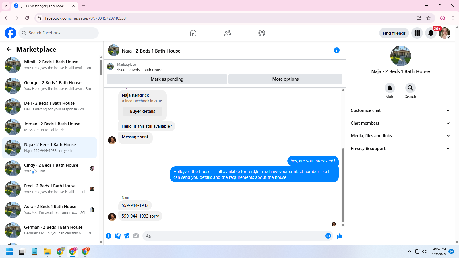Open the account profile picture menu
The image size is (459, 258).
pyautogui.click(x=445, y=33)
